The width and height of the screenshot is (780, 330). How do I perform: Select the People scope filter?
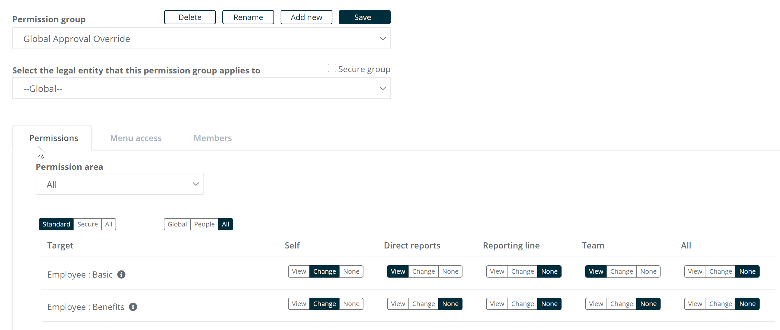(x=204, y=224)
